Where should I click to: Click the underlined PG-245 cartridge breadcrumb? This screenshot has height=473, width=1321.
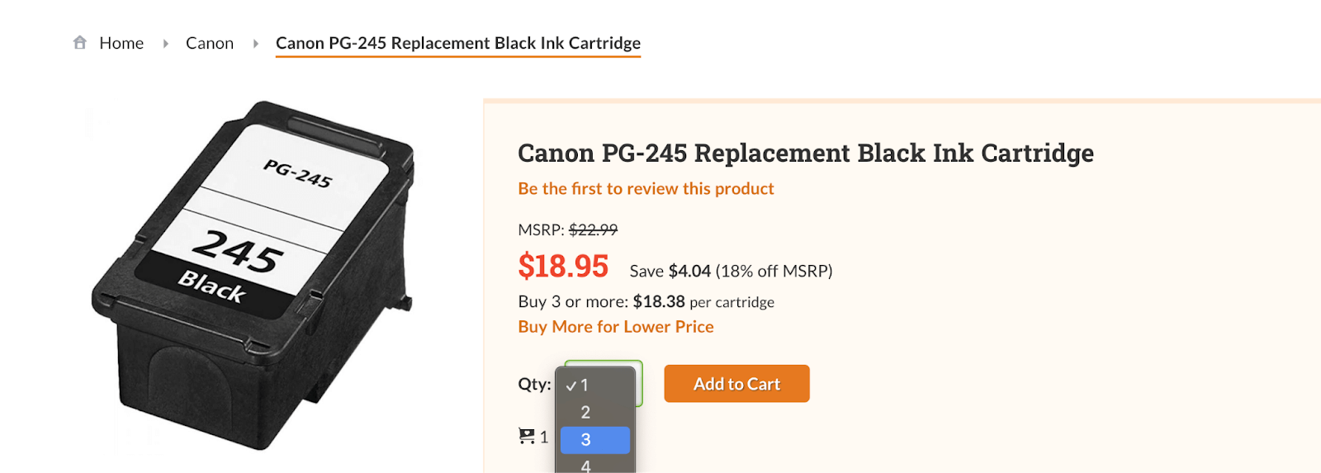(x=458, y=43)
